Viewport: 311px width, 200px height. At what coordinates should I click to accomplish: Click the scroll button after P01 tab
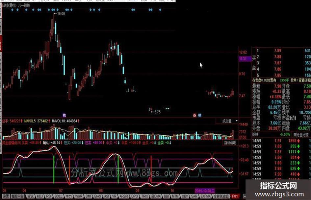244,196
